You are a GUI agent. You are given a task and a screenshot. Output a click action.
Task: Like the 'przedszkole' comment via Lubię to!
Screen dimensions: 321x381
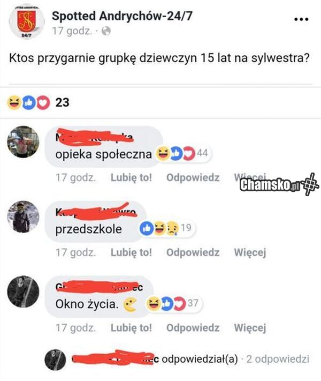pos(131,252)
